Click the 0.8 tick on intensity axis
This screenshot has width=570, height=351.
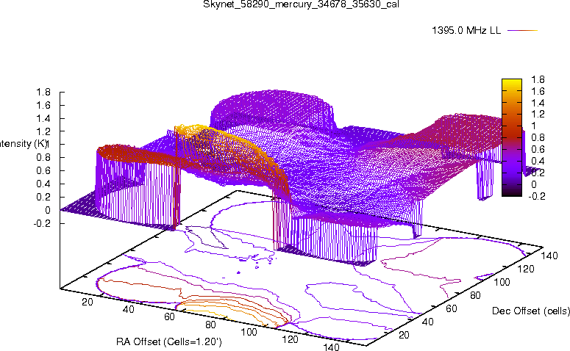click(x=43, y=158)
